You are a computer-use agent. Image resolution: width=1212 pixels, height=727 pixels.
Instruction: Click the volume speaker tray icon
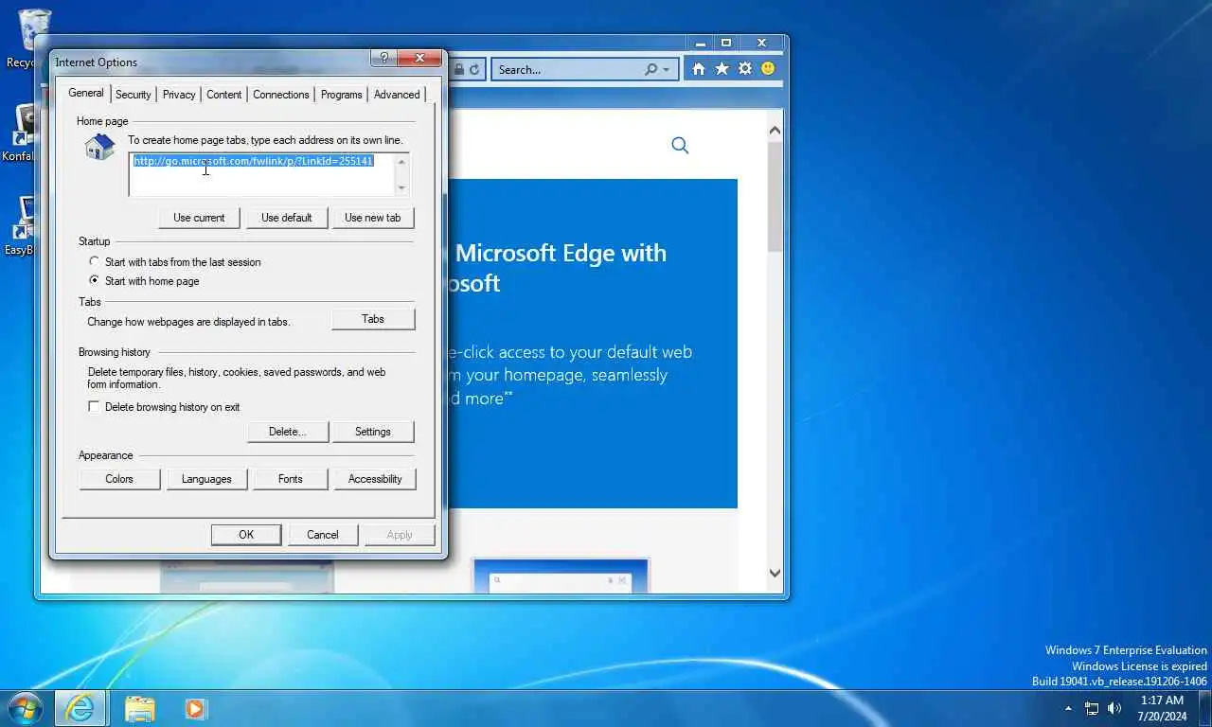coord(1114,708)
